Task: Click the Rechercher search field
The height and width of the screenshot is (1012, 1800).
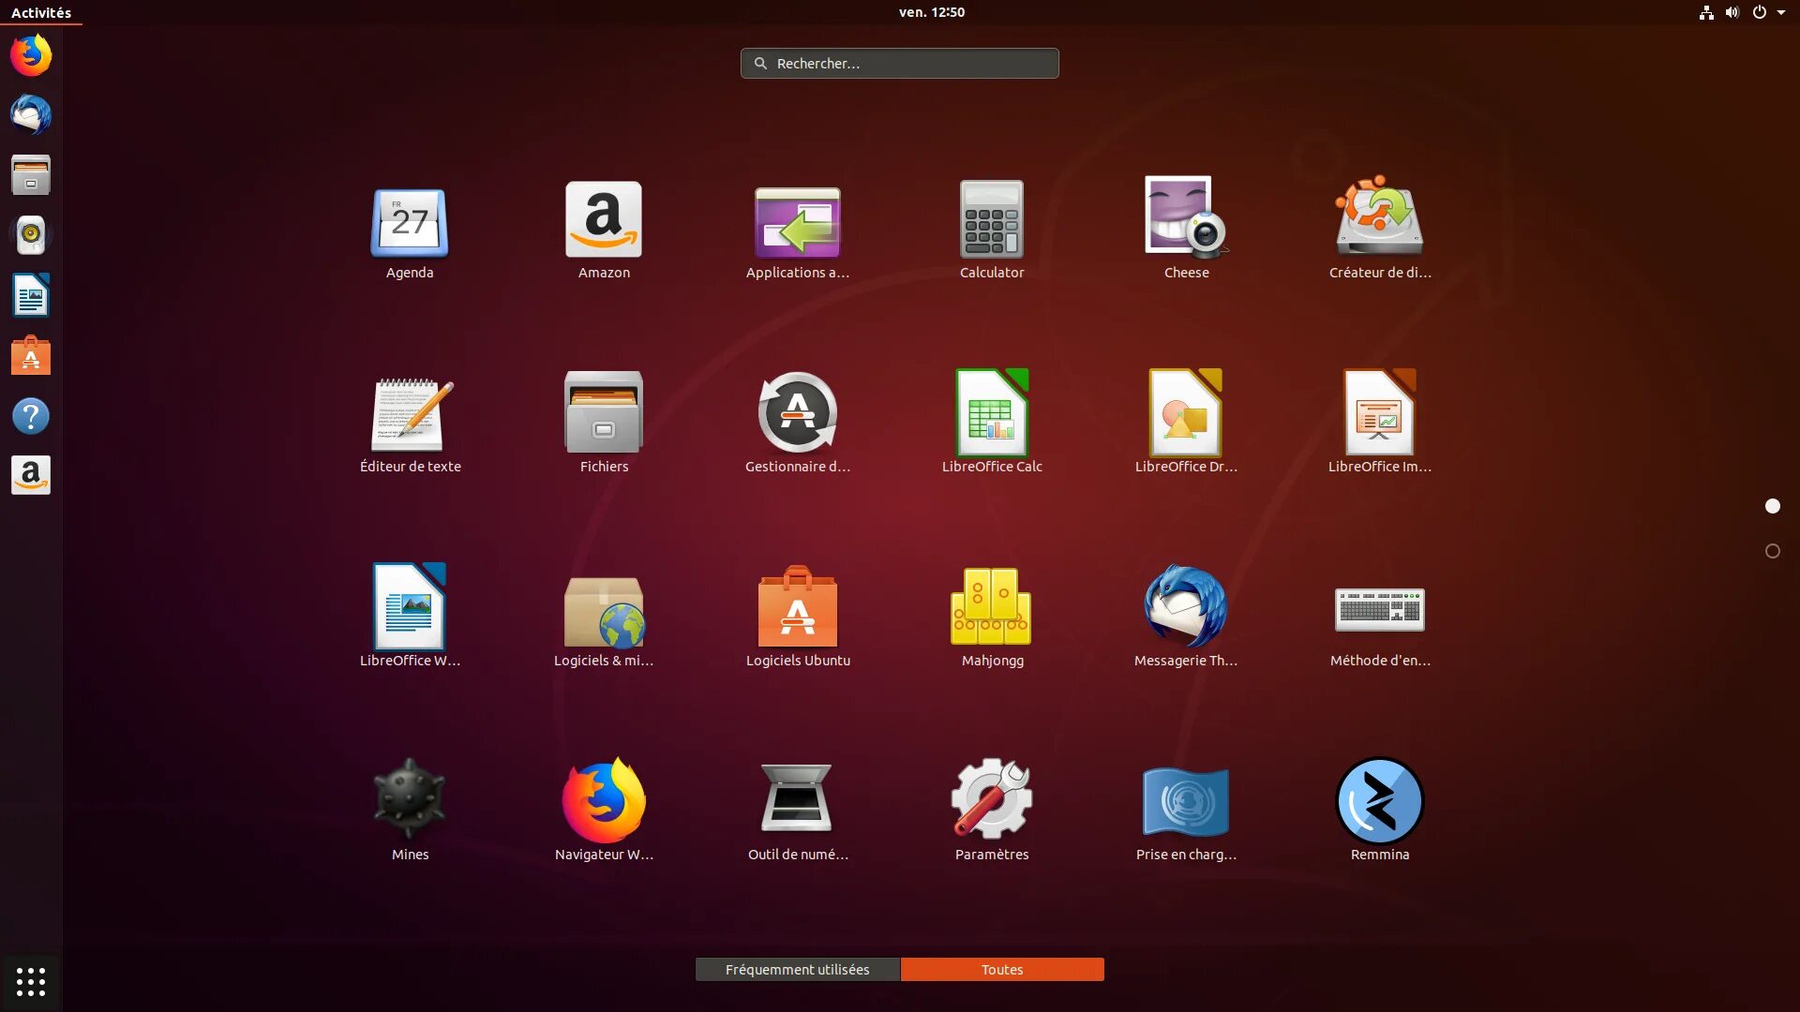Action: [x=900, y=63]
